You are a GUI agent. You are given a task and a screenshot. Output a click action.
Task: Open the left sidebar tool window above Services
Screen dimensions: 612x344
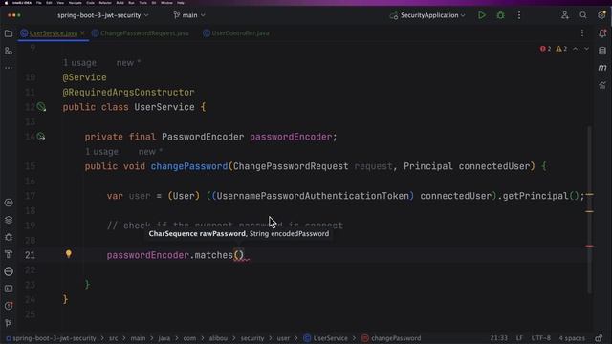[x=9, y=203]
